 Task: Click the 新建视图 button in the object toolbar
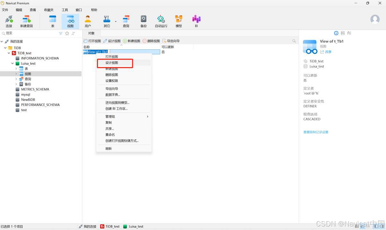(x=132, y=41)
